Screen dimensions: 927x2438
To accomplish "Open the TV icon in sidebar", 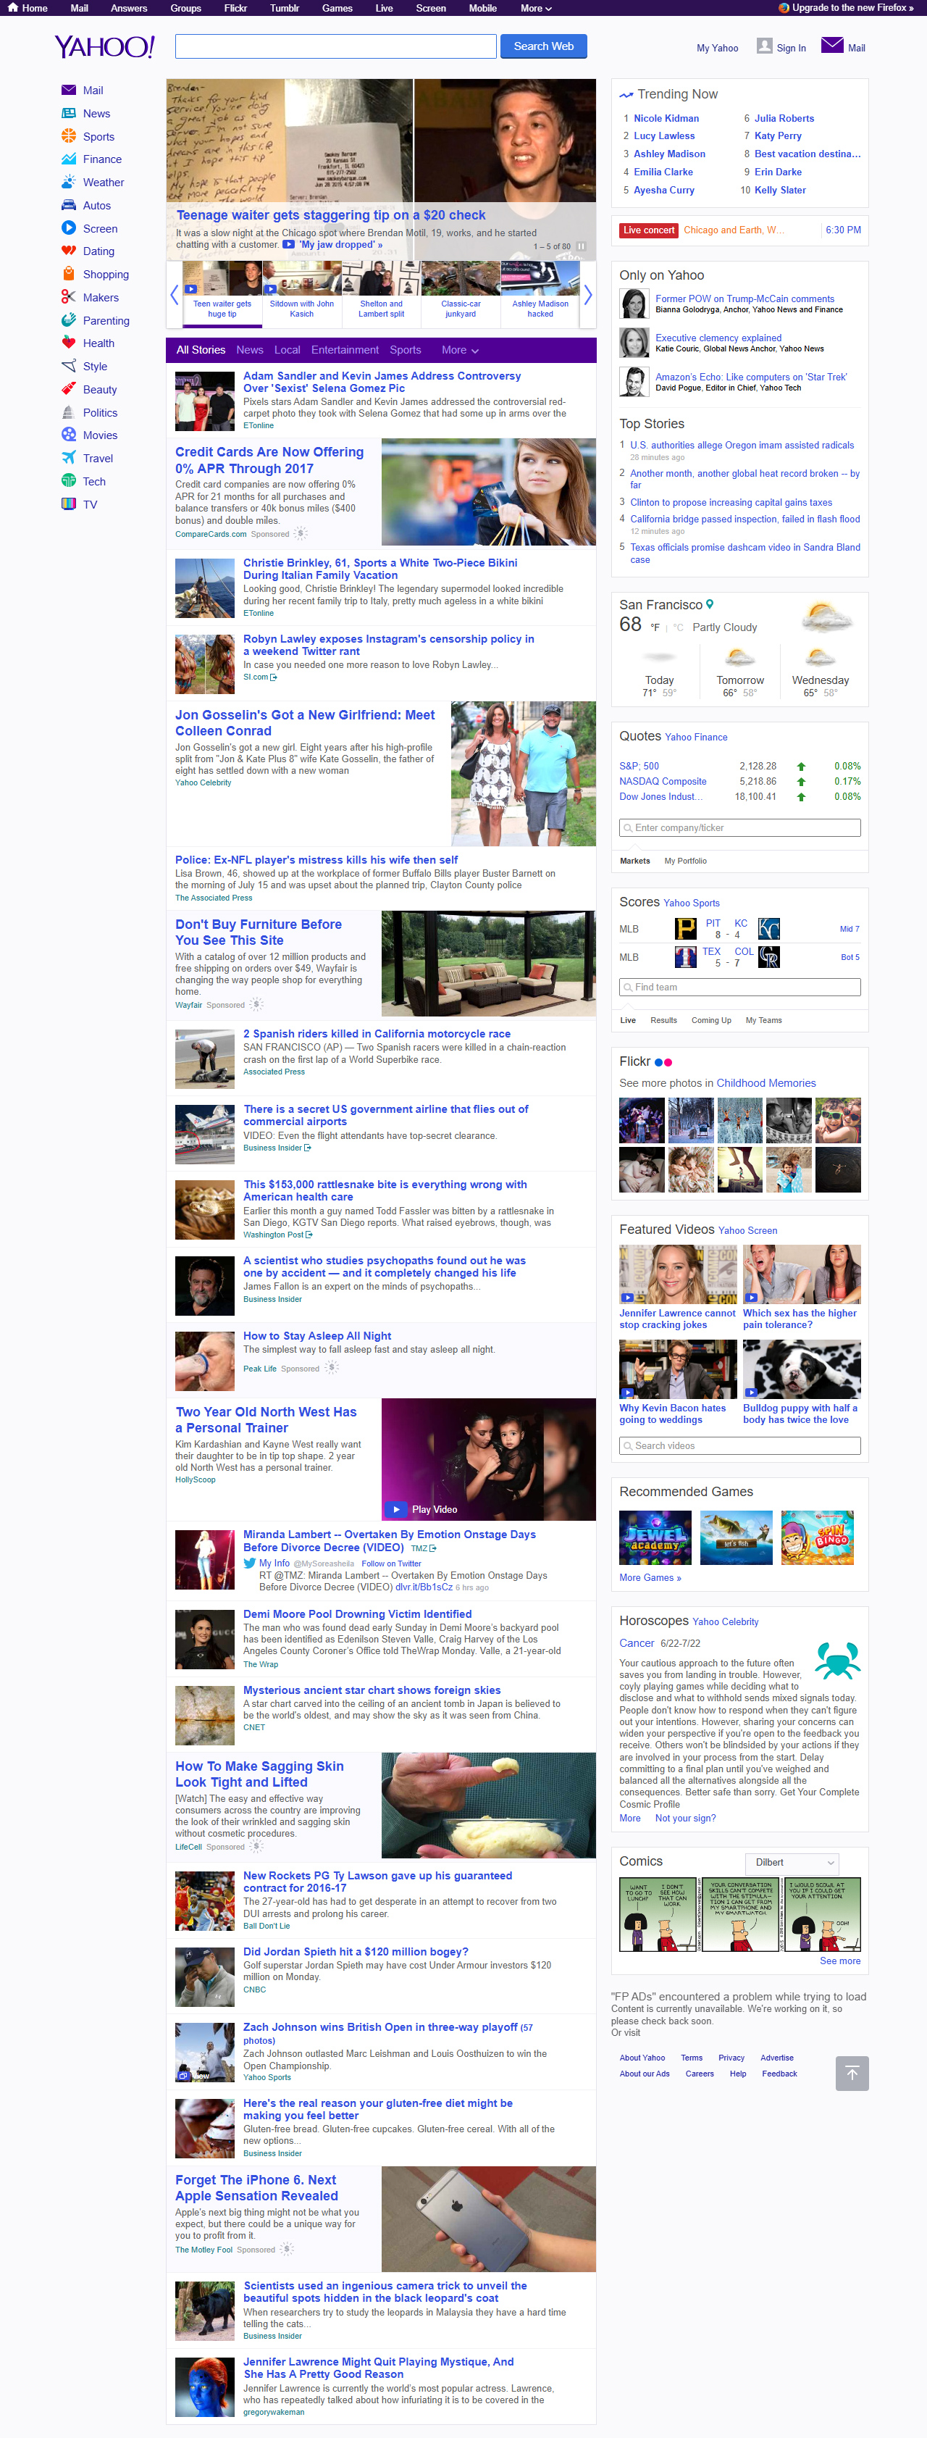I will pos(68,504).
